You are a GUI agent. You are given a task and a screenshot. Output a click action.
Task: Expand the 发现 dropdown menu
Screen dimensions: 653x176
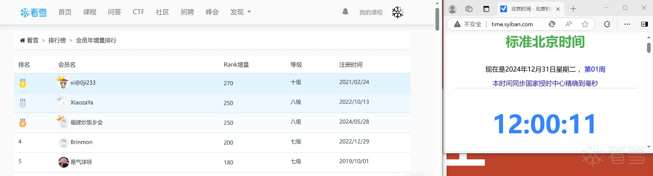(240, 12)
